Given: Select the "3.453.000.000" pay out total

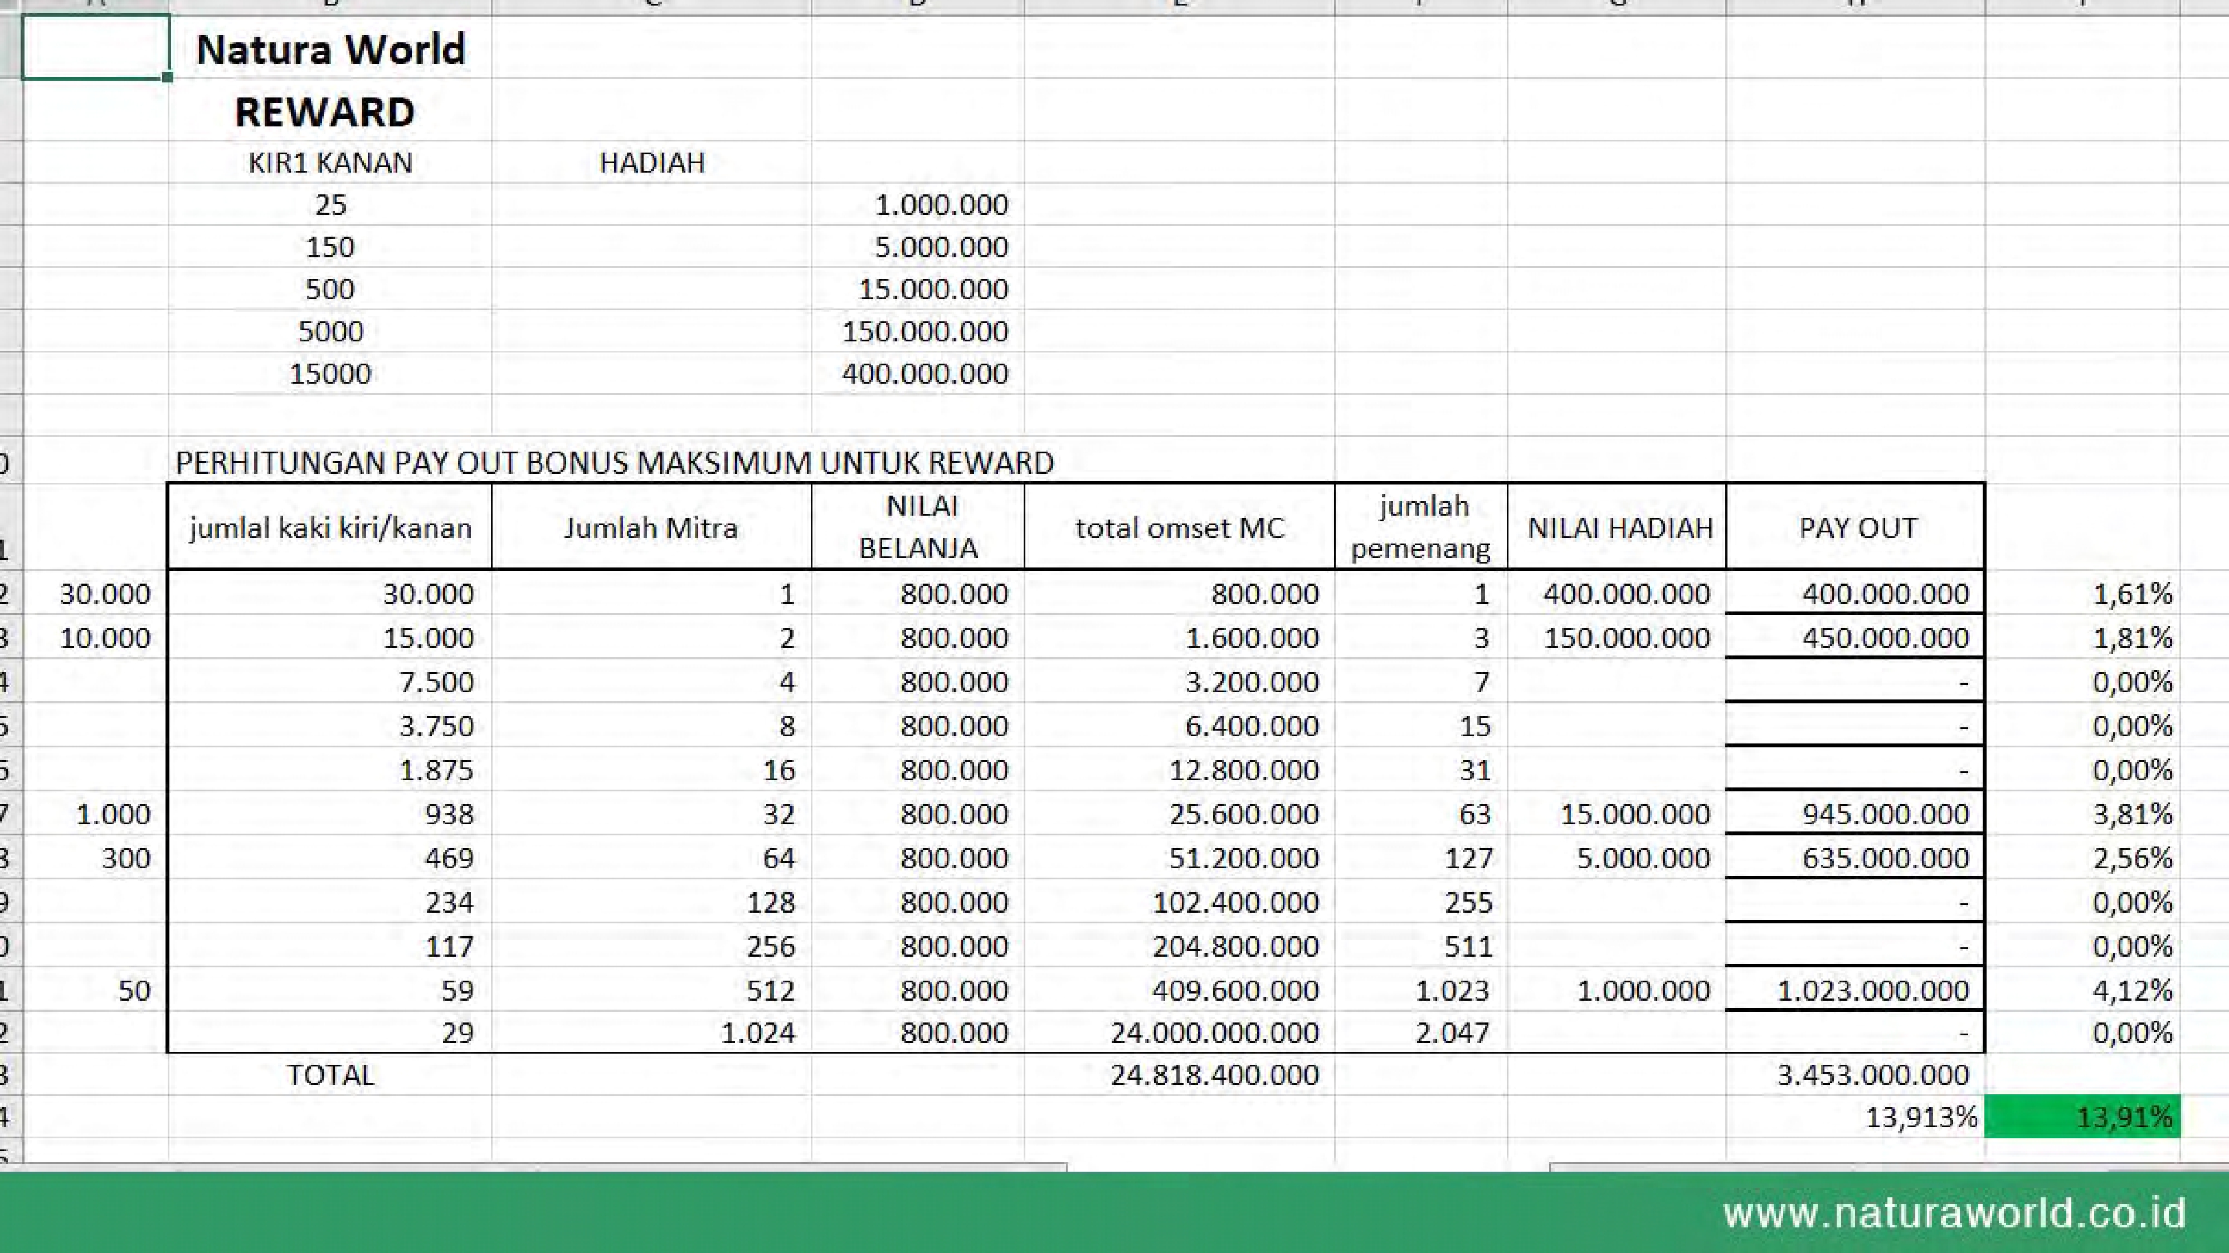Looking at the screenshot, I should pyautogui.click(x=1855, y=1075).
